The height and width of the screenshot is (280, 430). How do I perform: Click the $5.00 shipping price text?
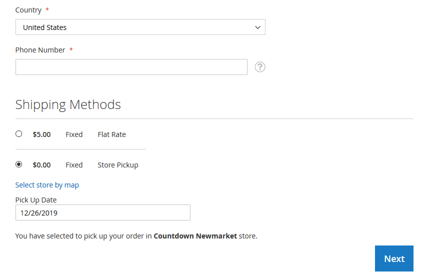tap(41, 134)
